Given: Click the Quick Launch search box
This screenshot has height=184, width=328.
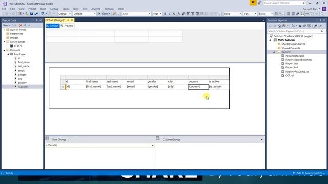Looking at the screenshot, I should tap(285, 3).
